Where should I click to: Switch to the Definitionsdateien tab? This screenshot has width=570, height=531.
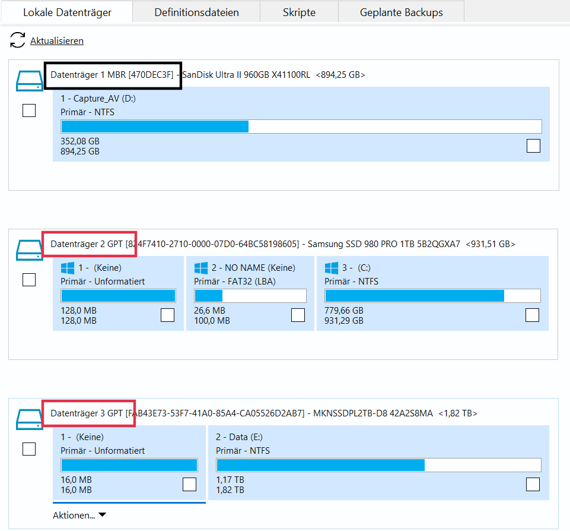tap(196, 12)
